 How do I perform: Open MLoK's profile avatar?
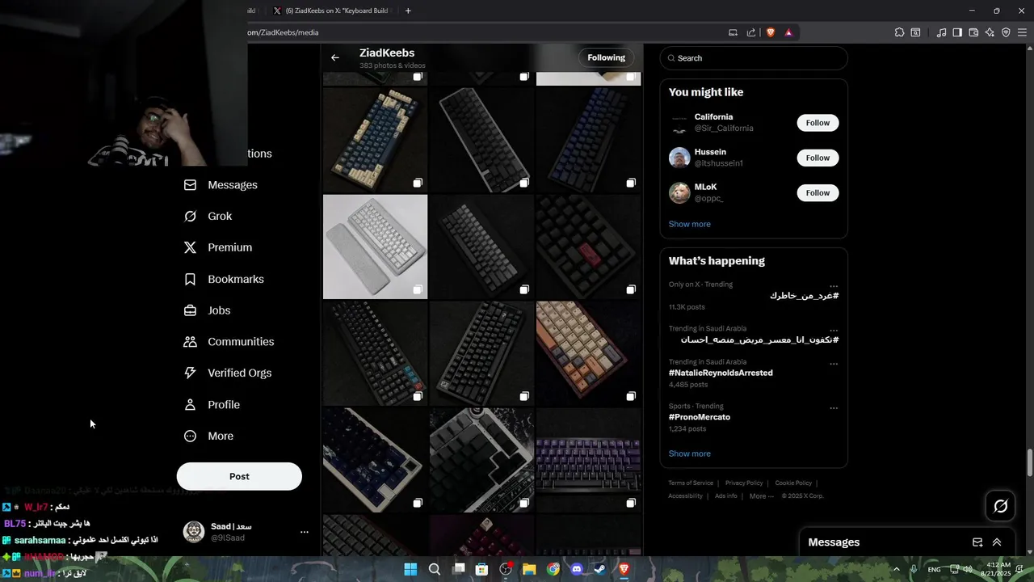pyautogui.click(x=679, y=192)
